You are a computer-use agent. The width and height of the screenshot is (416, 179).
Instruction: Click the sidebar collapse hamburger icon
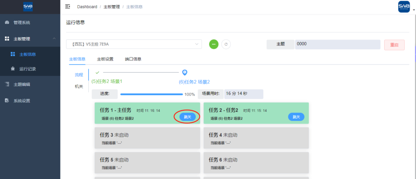(x=68, y=7)
